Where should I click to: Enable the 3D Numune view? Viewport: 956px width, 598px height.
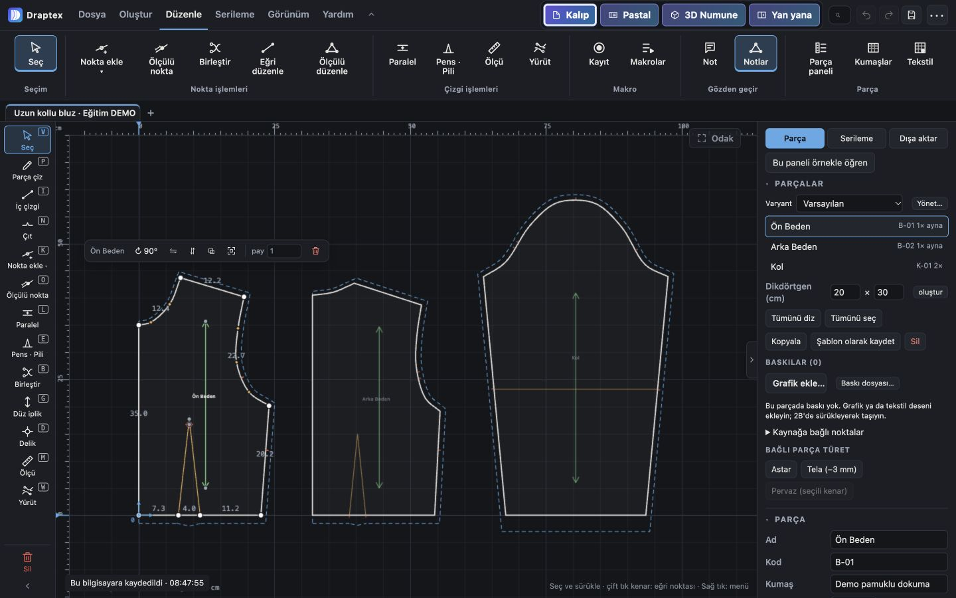tap(703, 15)
